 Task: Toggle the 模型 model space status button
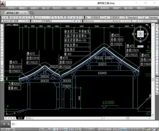coord(86,129)
